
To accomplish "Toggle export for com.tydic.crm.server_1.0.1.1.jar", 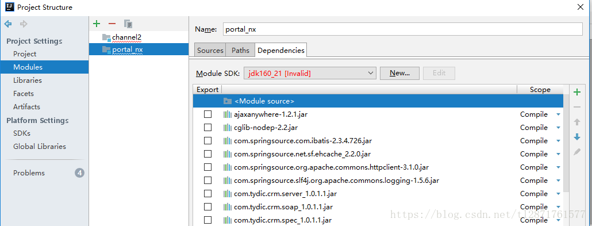I will (x=207, y=193).
